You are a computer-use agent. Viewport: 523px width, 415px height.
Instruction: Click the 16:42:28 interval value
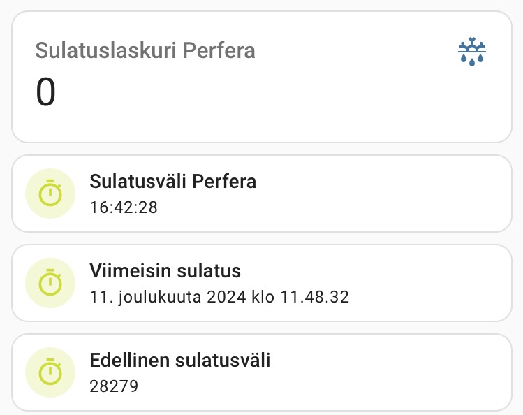(124, 207)
